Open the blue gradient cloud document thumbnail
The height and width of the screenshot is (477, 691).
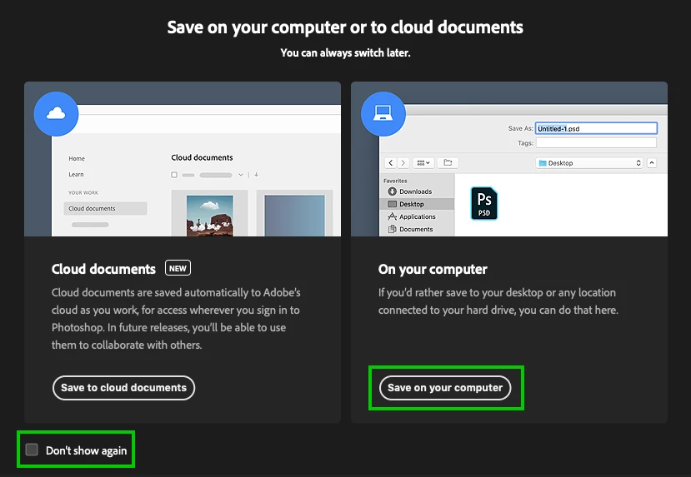(x=294, y=215)
